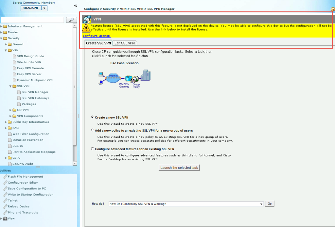
Task: Open the Security Audit tree item
Action: (23, 164)
